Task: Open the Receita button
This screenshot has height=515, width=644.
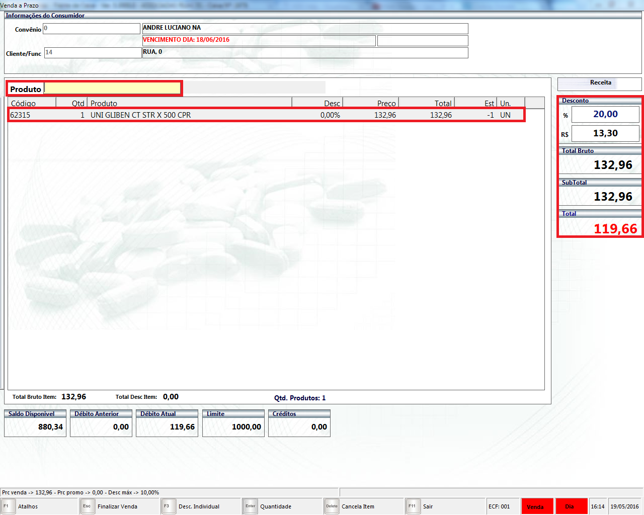Action: click(600, 83)
